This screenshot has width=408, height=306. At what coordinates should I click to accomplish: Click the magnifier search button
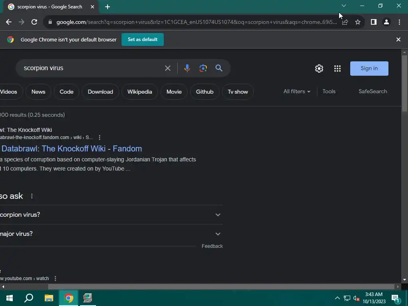click(x=219, y=68)
